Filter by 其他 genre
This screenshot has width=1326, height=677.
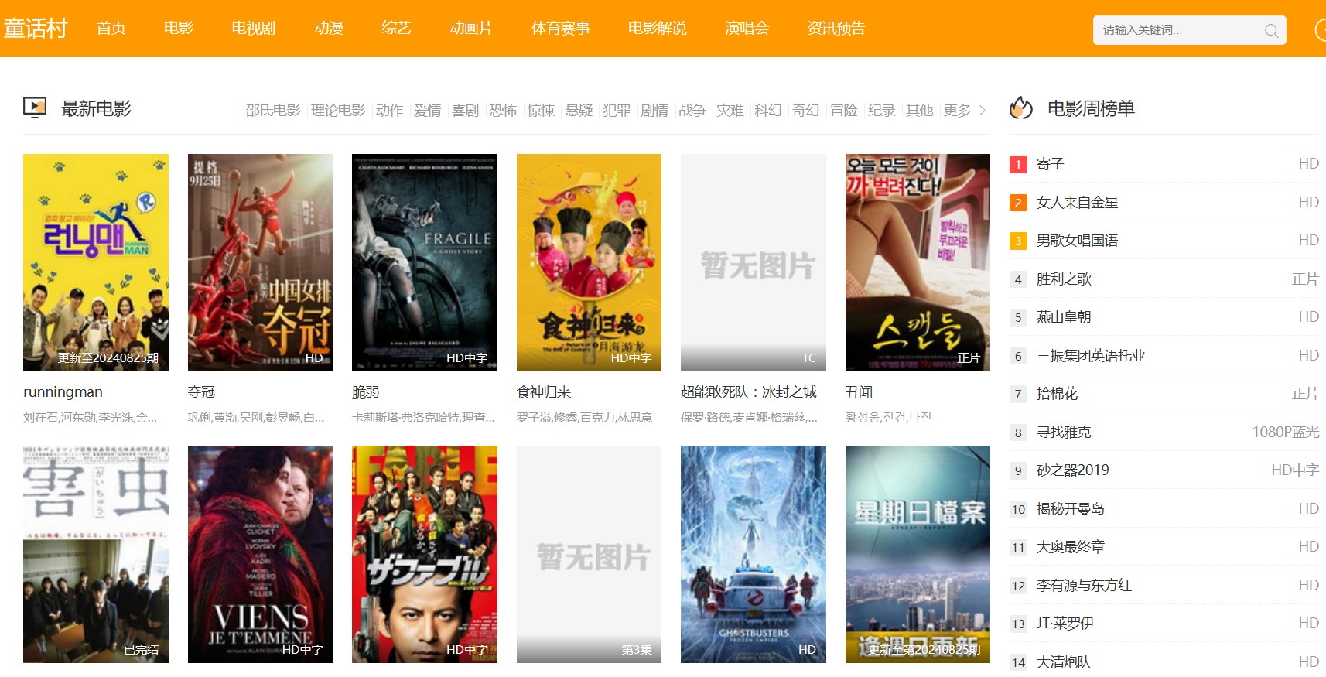[x=920, y=110]
